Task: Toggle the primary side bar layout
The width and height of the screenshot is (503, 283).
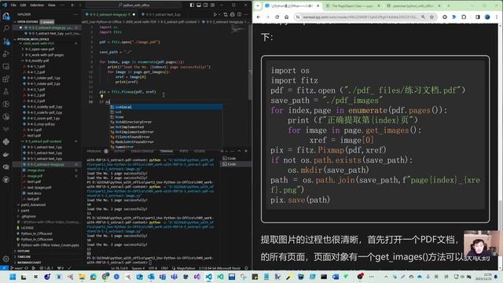Action: [192, 6]
